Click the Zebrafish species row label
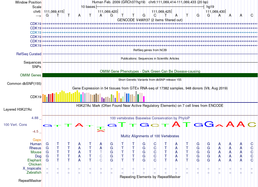The width and height of the screenshot is (258, 187). 34,172
